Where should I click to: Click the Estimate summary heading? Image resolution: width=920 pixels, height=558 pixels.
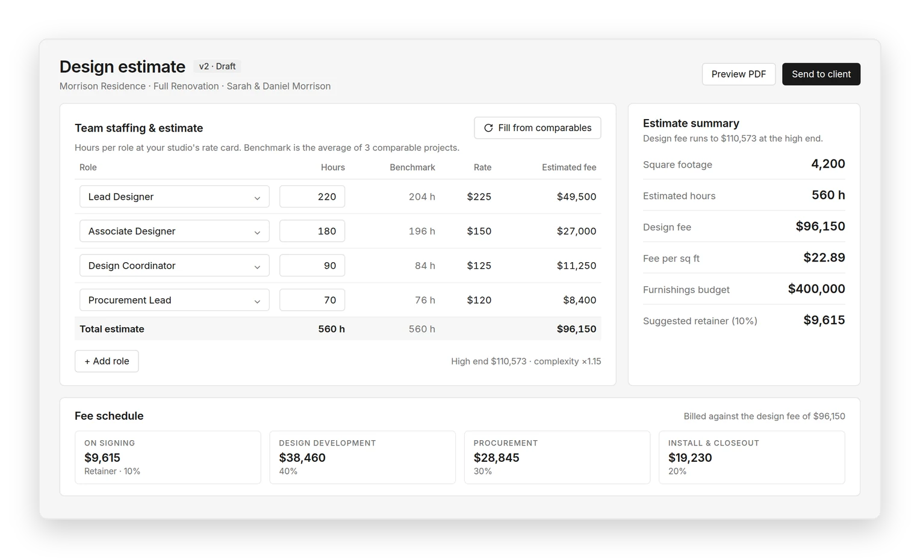pyautogui.click(x=691, y=123)
